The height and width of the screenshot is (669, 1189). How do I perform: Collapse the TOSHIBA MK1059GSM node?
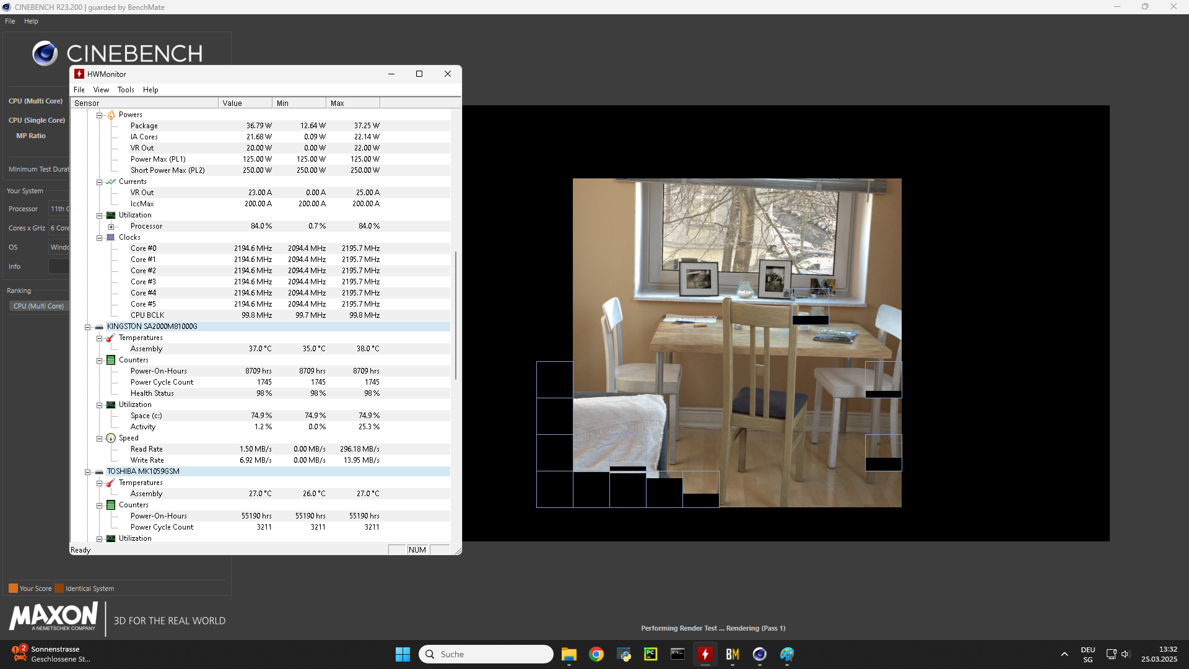click(x=87, y=472)
